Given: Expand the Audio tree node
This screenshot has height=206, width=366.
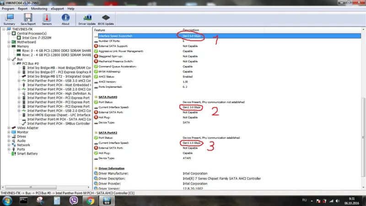Looking at the screenshot, I should tap(9, 141).
